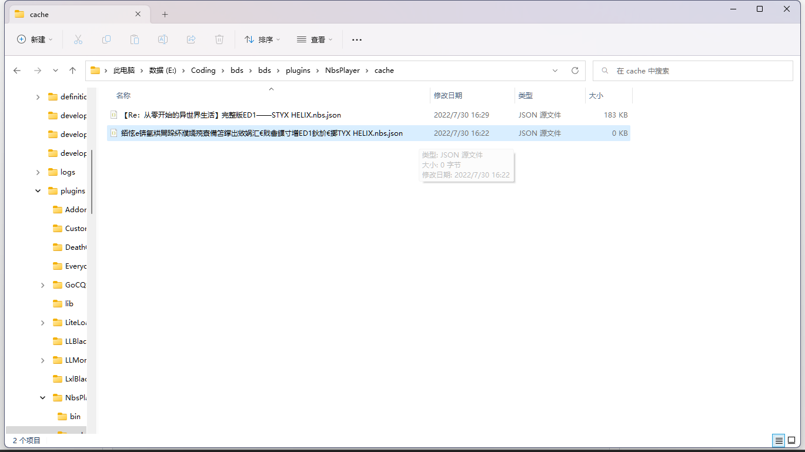The image size is (805, 452).
Task: Collapse the plugins folder tree
Action: 37,190
